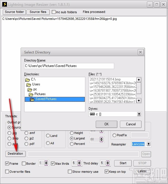Screen dimensions: 168x184
Task: Toggle Keep on top checkbox
Action: coord(106,172)
